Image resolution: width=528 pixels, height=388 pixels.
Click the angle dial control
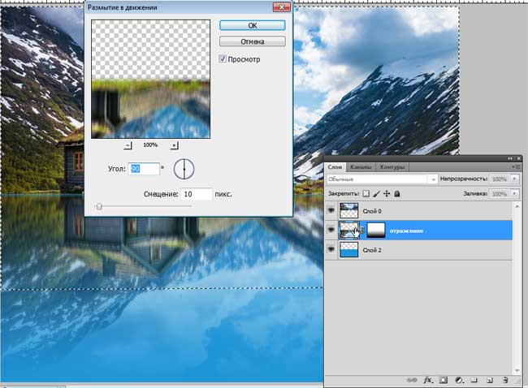point(184,169)
